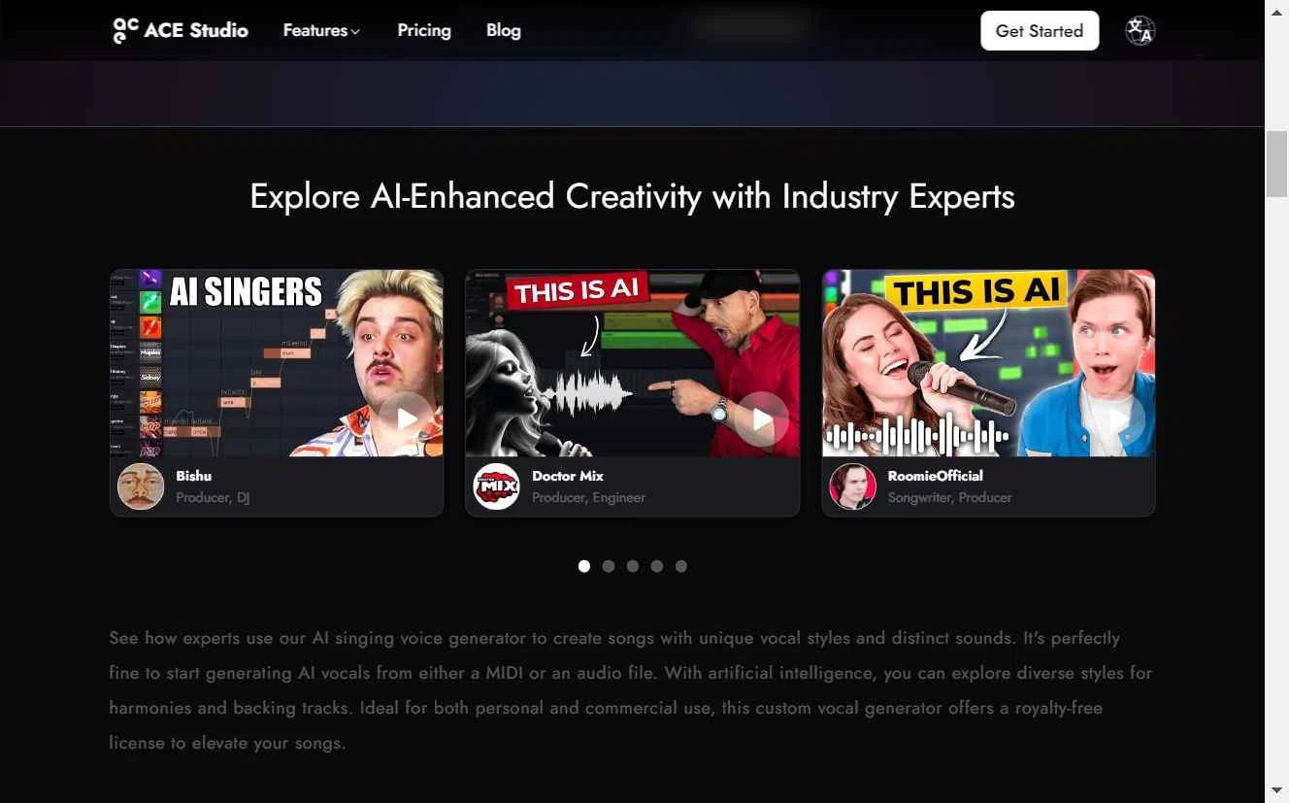Image resolution: width=1289 pixels, height=803 pixels.
Task: Click the Bishu name text
Action: [193, 476]
